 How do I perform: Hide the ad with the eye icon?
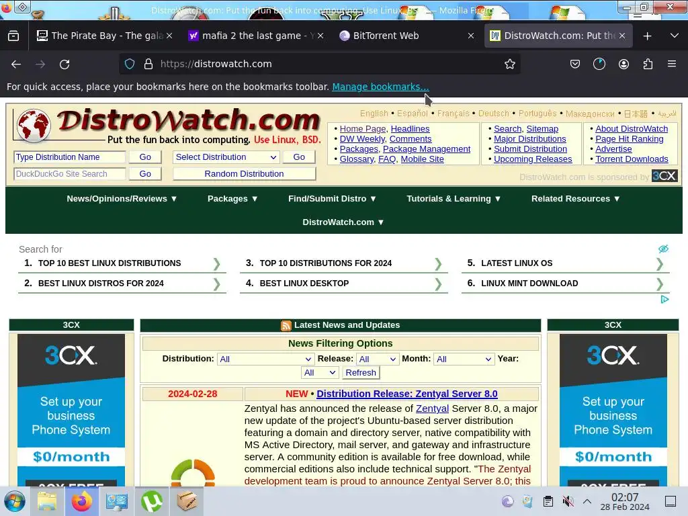(663, 249)
